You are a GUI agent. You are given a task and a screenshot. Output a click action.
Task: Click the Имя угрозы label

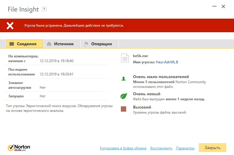(x=144, y=62)
